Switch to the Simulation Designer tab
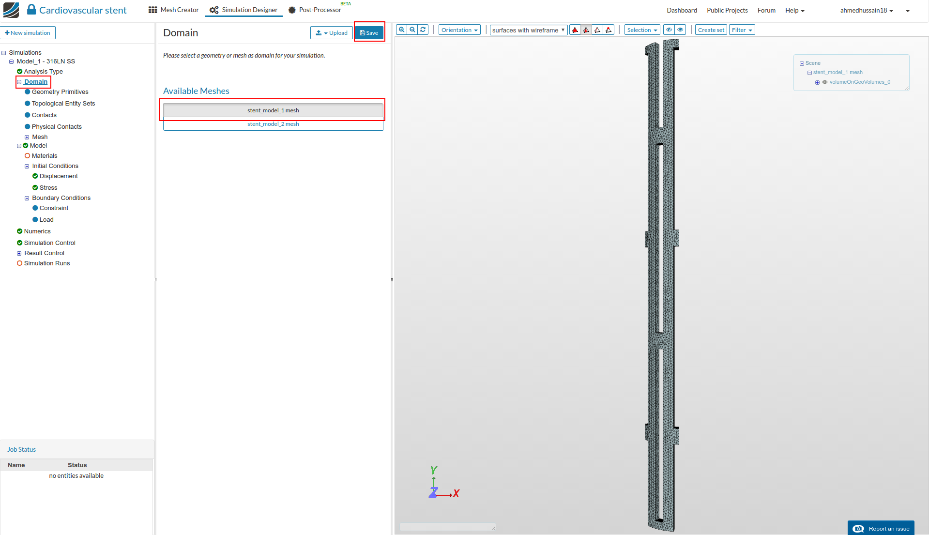The image size is (929, 535). [x=244, y=10]
